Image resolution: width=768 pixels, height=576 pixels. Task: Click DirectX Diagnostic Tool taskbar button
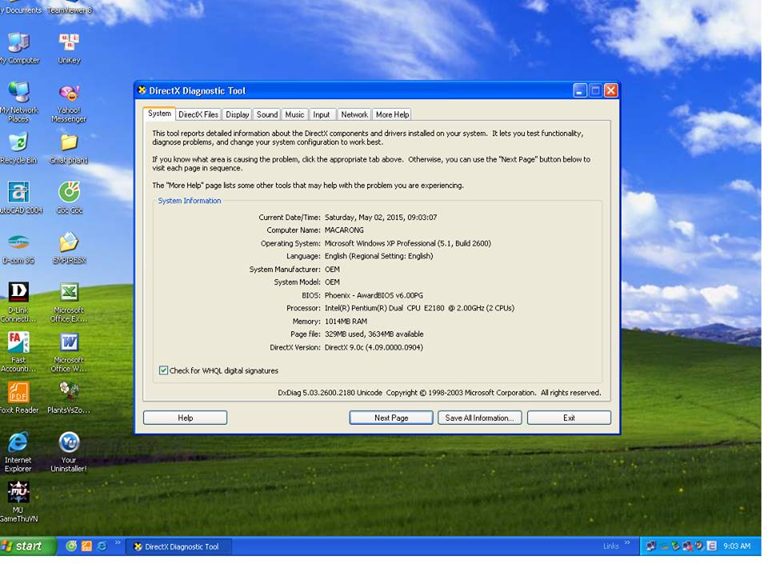(x=178, y=546)
